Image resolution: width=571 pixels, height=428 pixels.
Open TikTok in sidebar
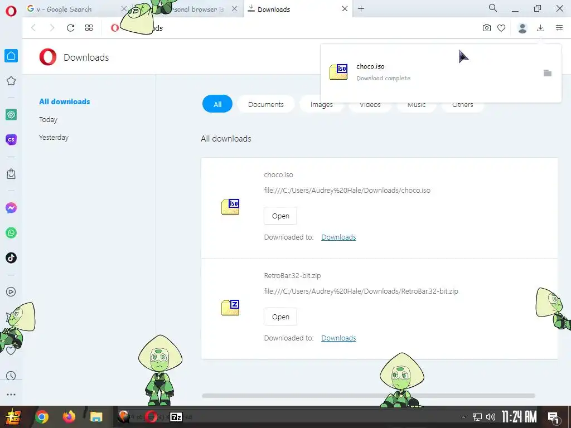click(x=11, y=258)
